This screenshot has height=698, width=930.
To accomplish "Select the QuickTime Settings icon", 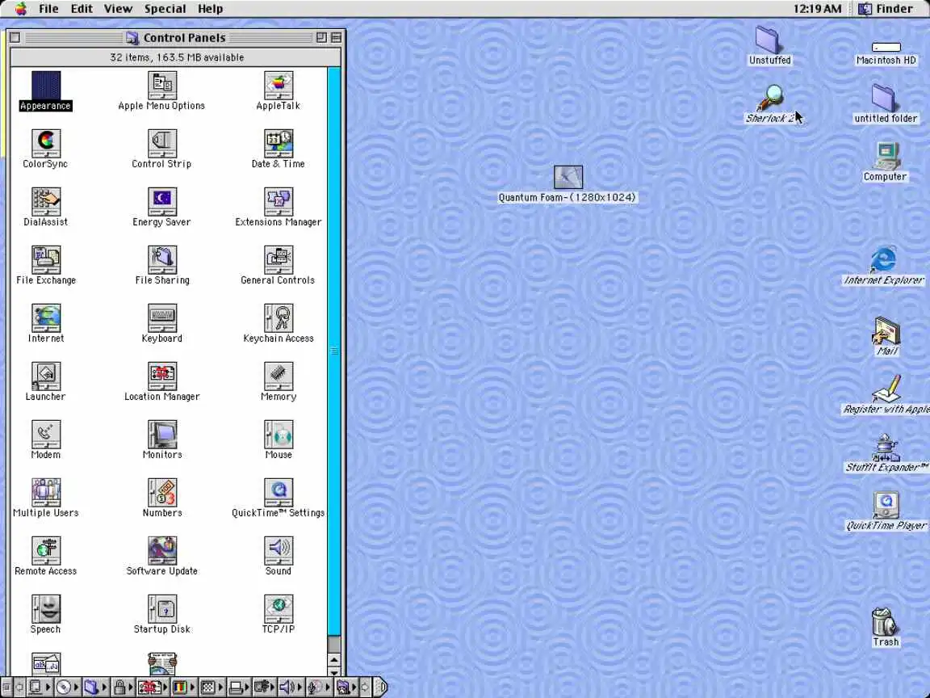I will click(x=279, y=493).
